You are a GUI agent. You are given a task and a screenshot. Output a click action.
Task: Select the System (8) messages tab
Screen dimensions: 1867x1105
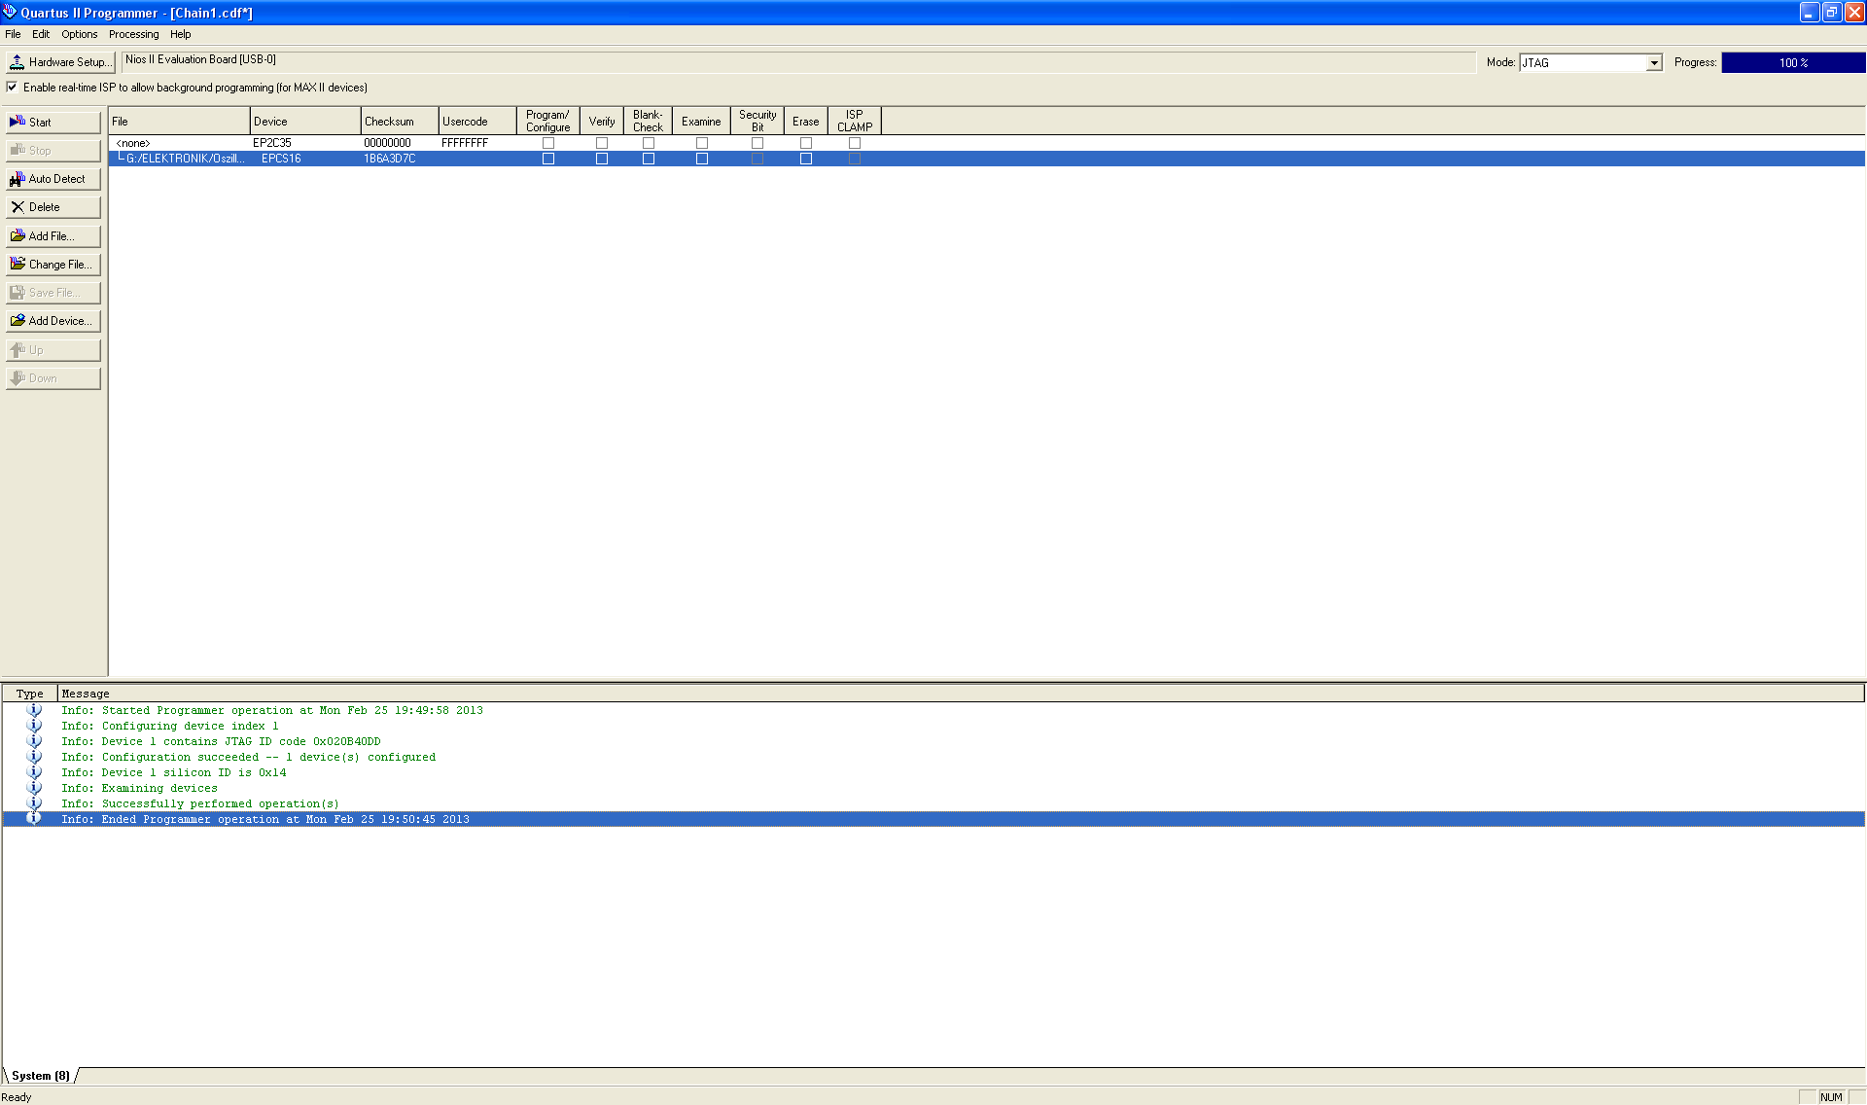coord(41,1076)
